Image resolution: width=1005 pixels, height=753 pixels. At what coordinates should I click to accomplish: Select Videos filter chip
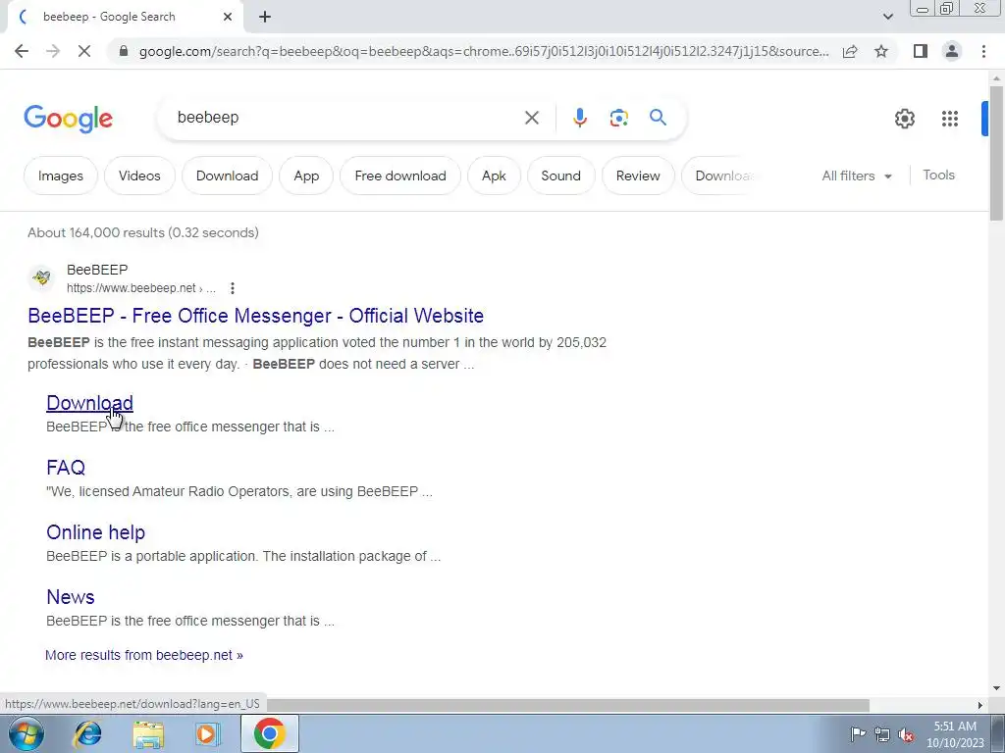[x=139, y=176]
